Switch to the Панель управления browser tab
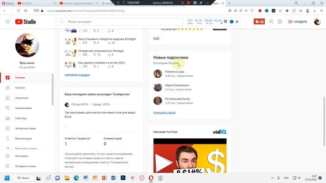This screenshot has height=183, width=326. coord(79,4)
